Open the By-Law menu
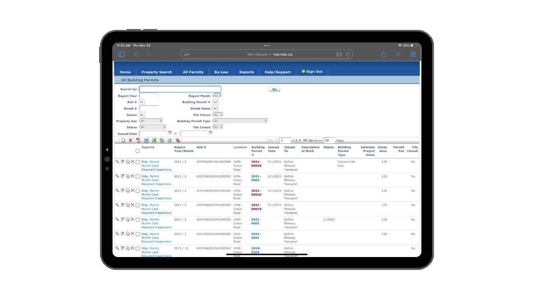 pos(222,72)
